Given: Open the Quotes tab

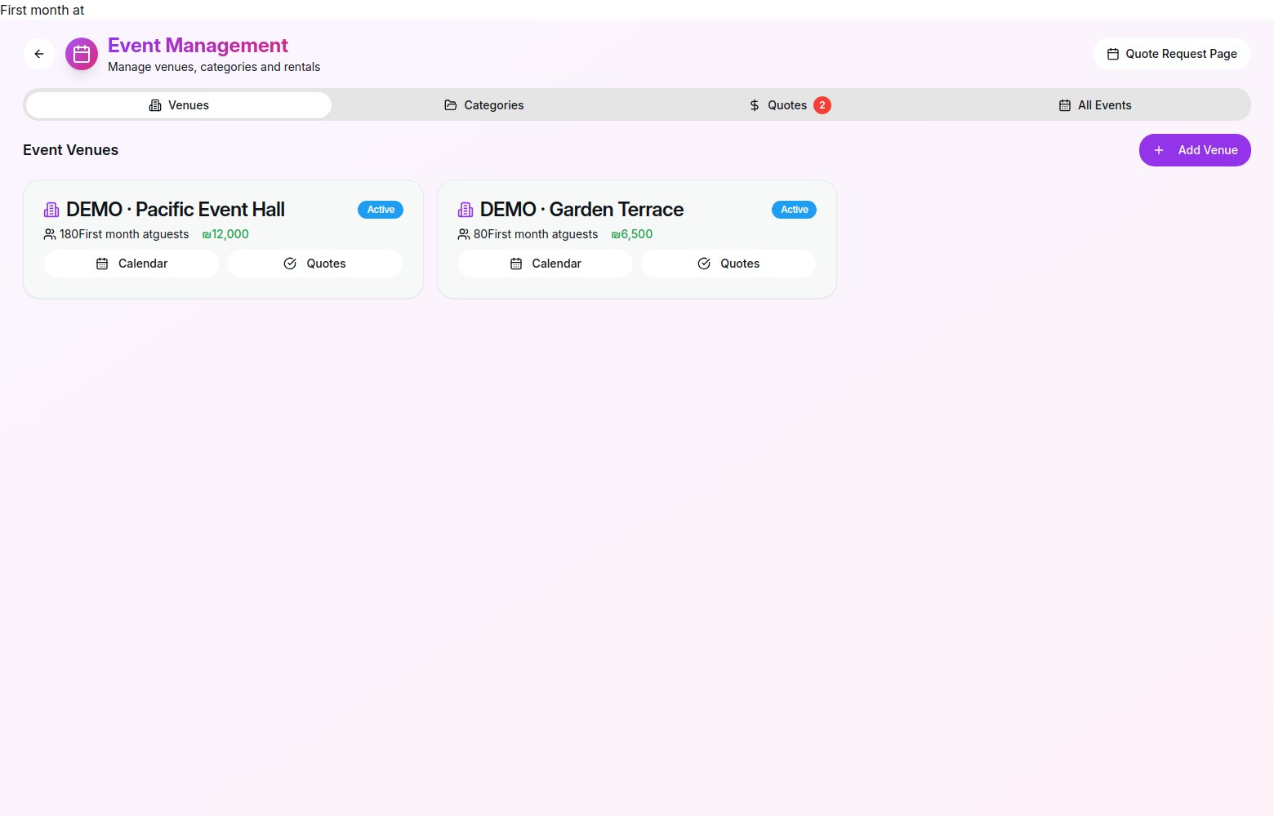Looking at the screenshot, I should pyautogui.click(x=790, y=105).
